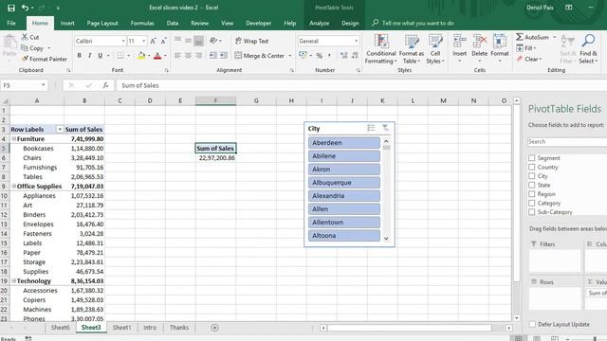607x341 pixels.
Task: Click the Delete cells icon
Action: pos(480,41)
